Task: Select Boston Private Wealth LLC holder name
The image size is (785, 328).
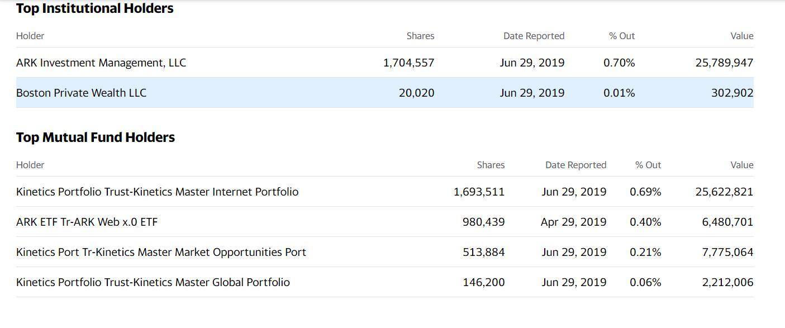Action: click(81, 93)
